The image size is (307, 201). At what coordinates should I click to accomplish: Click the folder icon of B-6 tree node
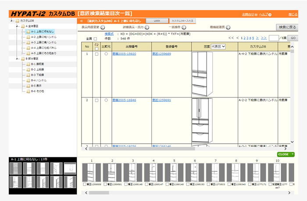click(28, 91)
